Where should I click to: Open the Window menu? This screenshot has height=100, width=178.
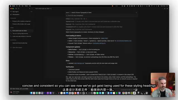coord(26,6)
